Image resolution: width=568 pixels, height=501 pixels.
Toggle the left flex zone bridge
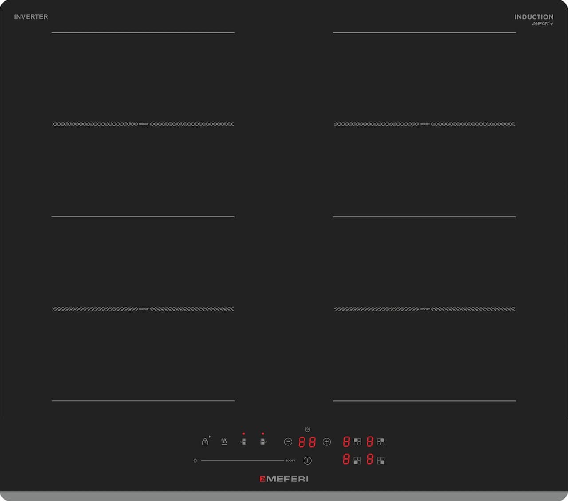pyautogui.click(x=243, y=442)
